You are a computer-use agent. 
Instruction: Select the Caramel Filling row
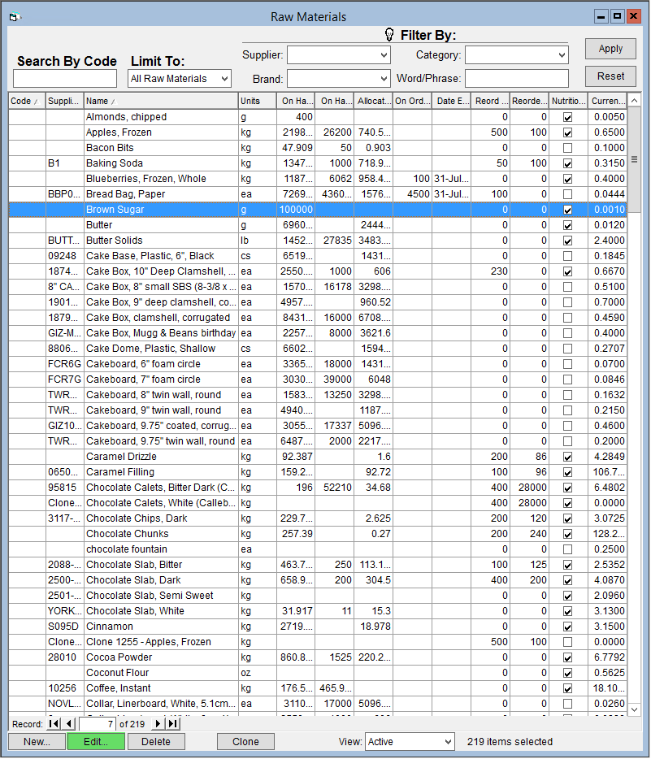[x=318, y=472]
